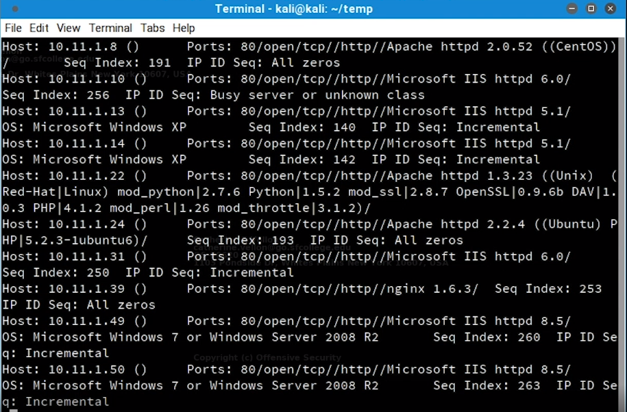Open the window menu icon in title bar
This screenshot has height=412, width=627.
(15, 9)
